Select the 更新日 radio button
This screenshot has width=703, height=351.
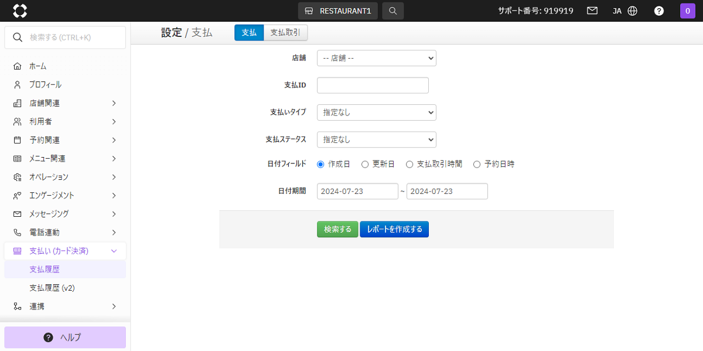[x=365, y=165]
